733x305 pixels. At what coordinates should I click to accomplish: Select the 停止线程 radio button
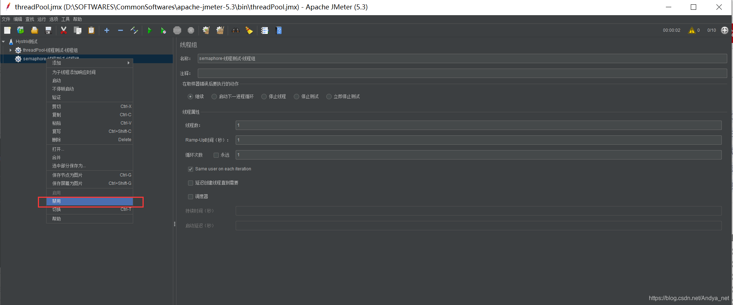point(264,96)
